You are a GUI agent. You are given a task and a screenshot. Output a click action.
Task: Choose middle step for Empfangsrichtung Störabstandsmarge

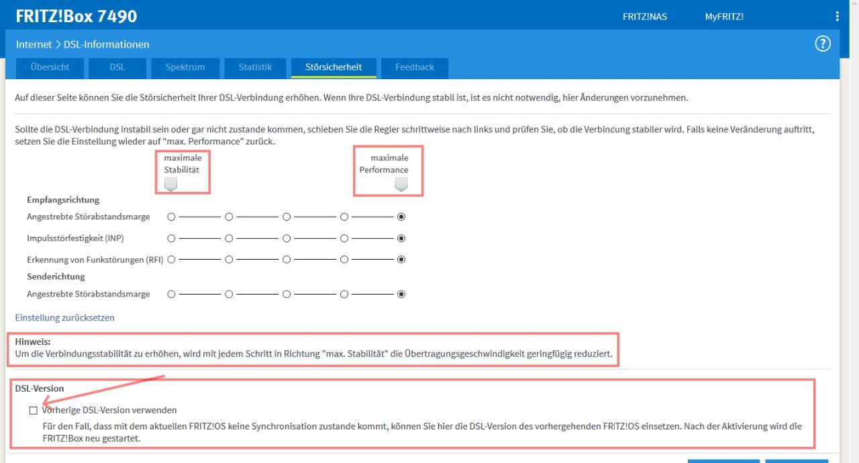tap(287, 217)
